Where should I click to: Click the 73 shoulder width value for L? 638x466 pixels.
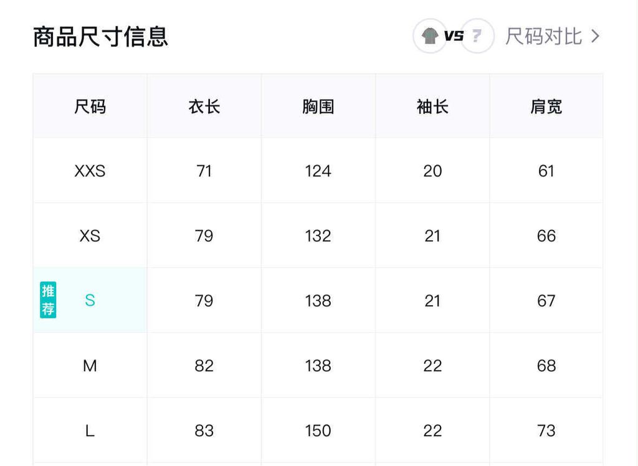(x=546, y=430)
